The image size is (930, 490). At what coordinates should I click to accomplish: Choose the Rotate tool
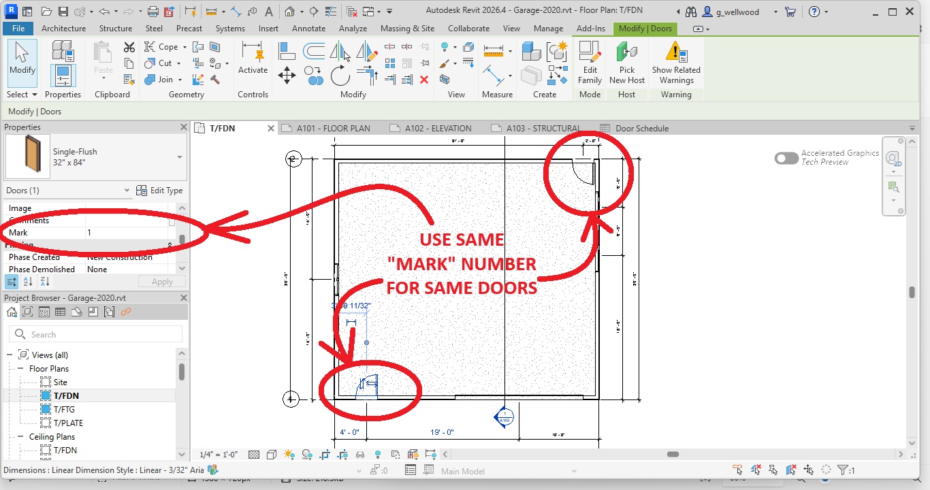tap(340, 76)
